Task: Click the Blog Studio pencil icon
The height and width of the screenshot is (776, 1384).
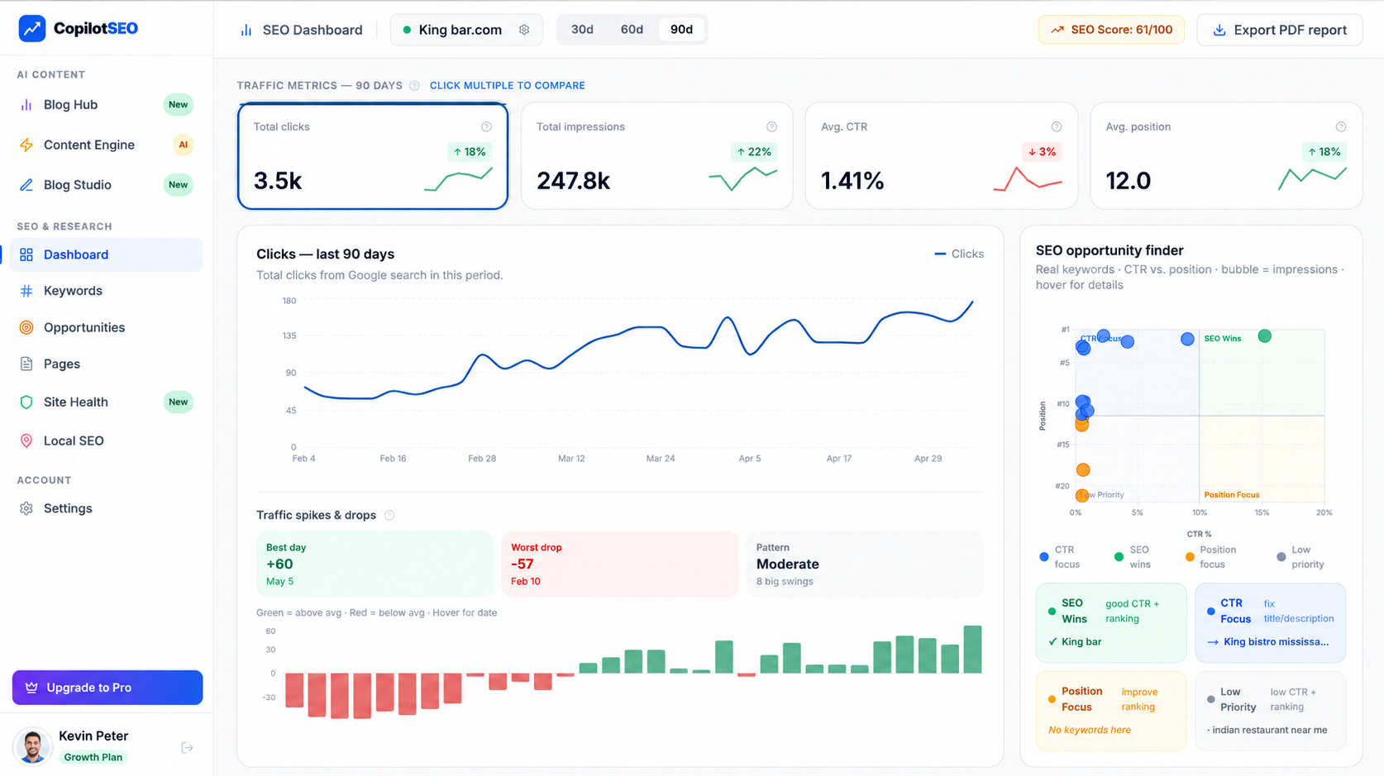Action: [26, 185]
